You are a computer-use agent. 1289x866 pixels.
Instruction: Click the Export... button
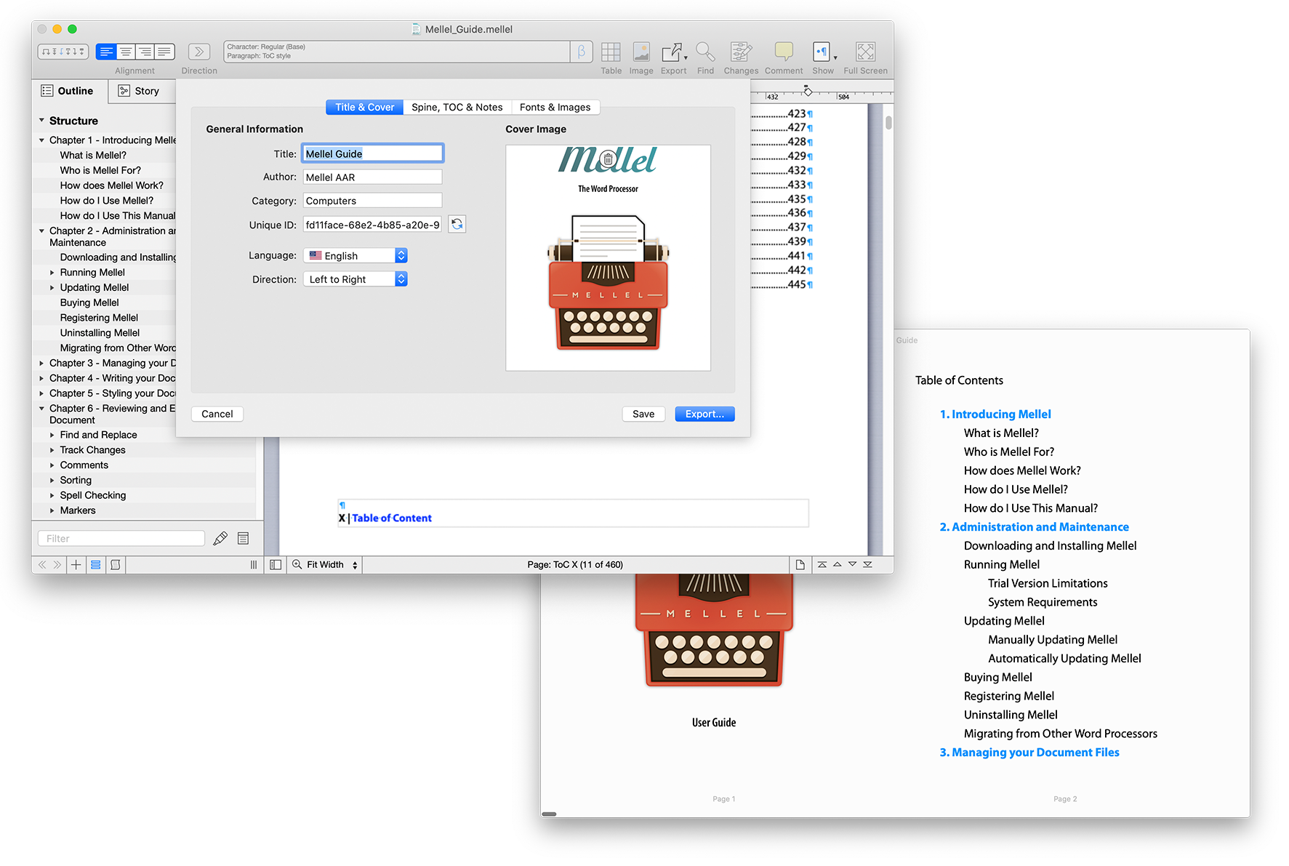704,414
